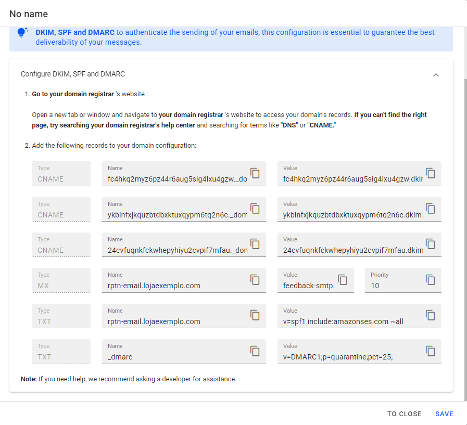Viewport: 467px width, 425px height.
Task: Copy the MX record name rptn-email.lojaexemplo.com
Action: click(255, 279)
